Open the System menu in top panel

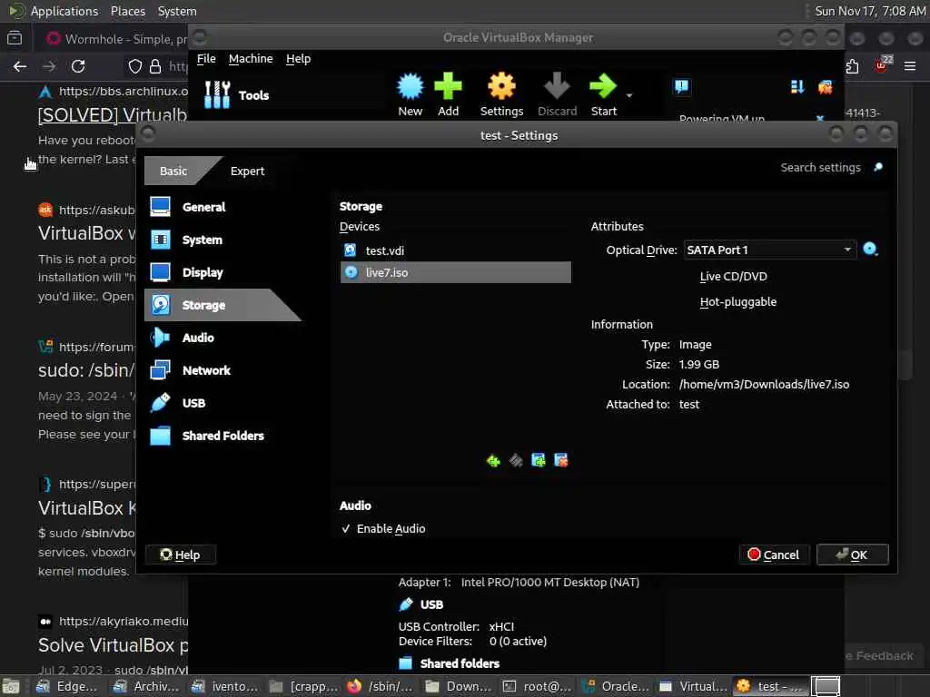[177, 11]
